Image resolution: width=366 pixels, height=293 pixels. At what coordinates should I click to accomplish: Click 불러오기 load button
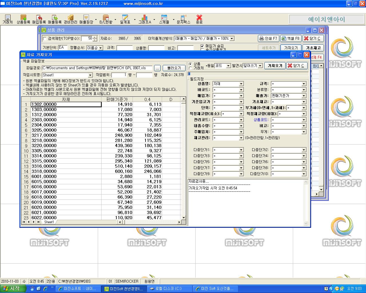pyautogui.click(x=174, y=68)
